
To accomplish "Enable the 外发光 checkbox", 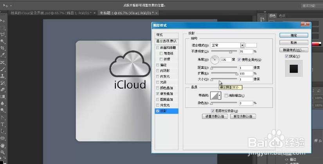I will pos(158,105).
